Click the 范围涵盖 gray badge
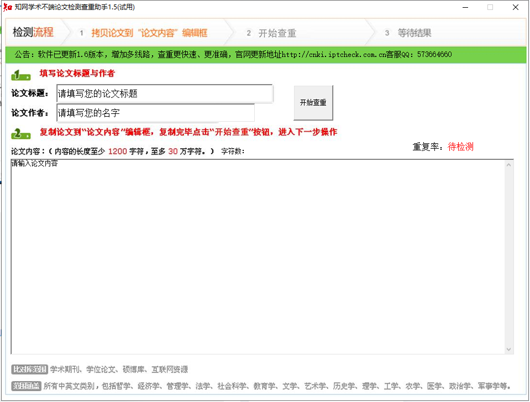Screen dimensions: 530x402 tap(26, 386)
